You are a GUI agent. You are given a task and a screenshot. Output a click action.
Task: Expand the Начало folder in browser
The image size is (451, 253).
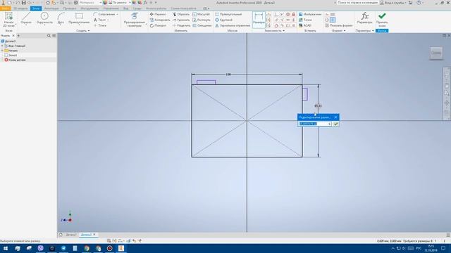2,51
